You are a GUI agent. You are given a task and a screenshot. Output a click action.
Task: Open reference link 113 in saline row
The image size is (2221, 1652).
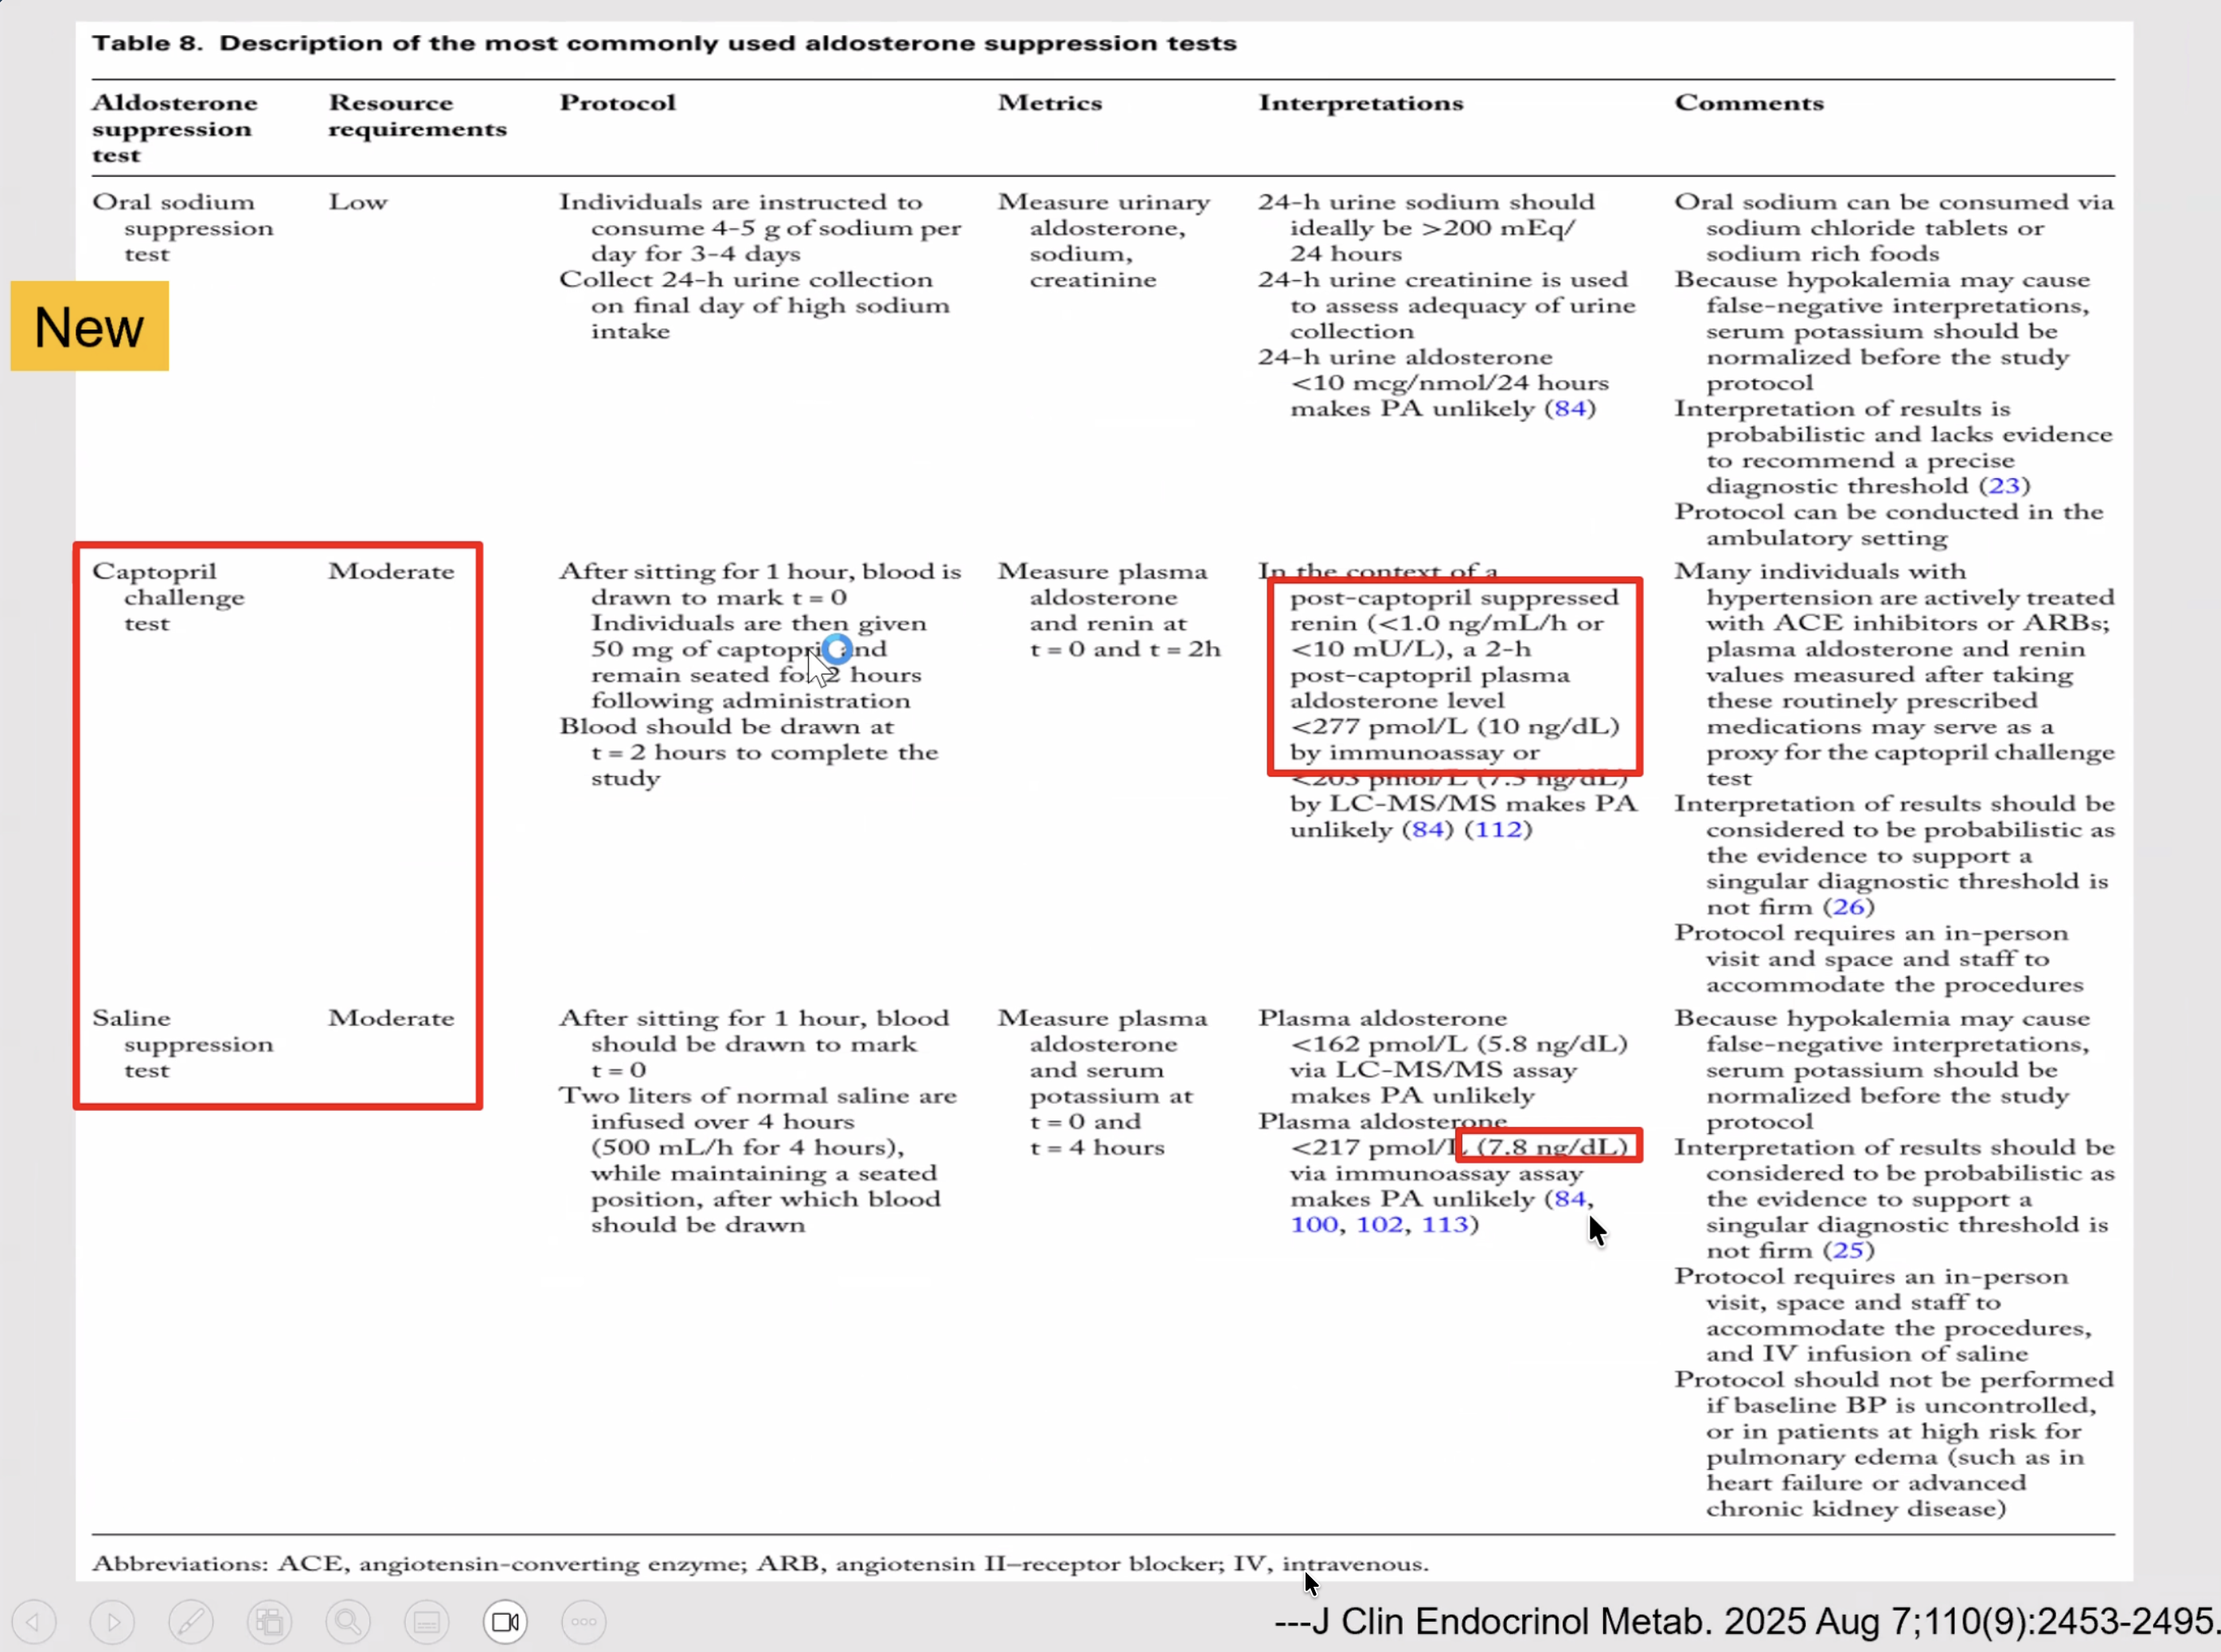pyautogui.click(x=1445, y=1225)
